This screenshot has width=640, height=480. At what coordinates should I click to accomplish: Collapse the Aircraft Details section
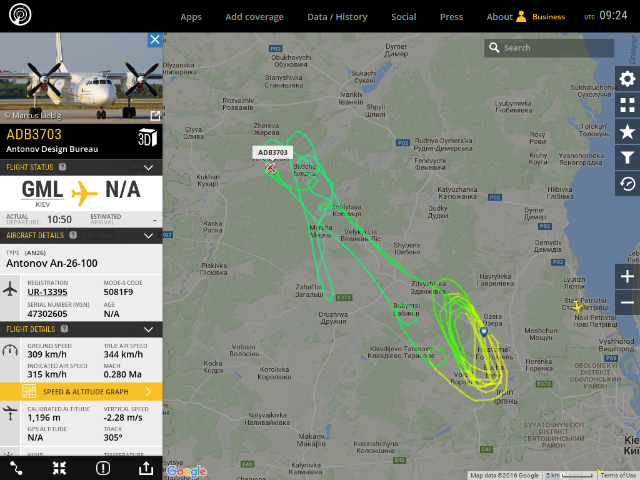[x=149, y=236]
